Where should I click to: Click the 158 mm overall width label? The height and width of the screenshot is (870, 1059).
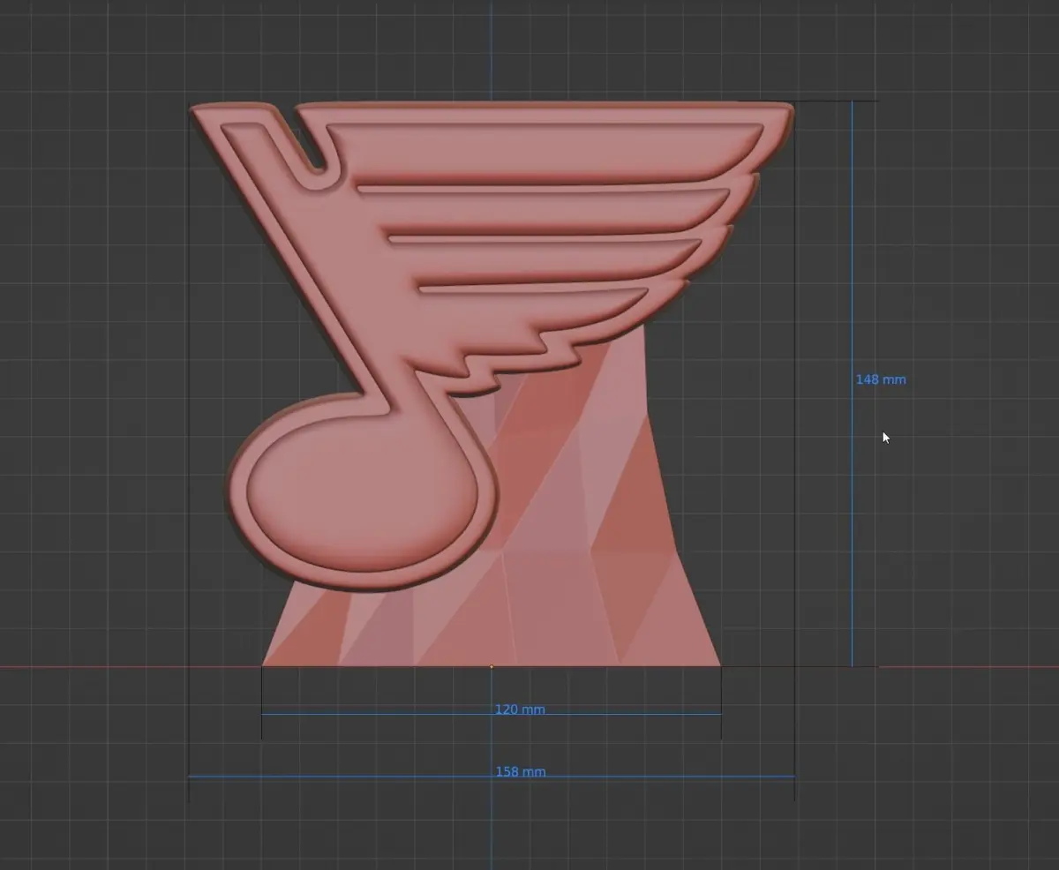521,772
